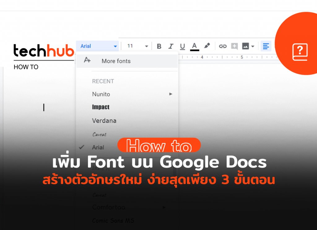Open the text color picker

tap(194, 46)
